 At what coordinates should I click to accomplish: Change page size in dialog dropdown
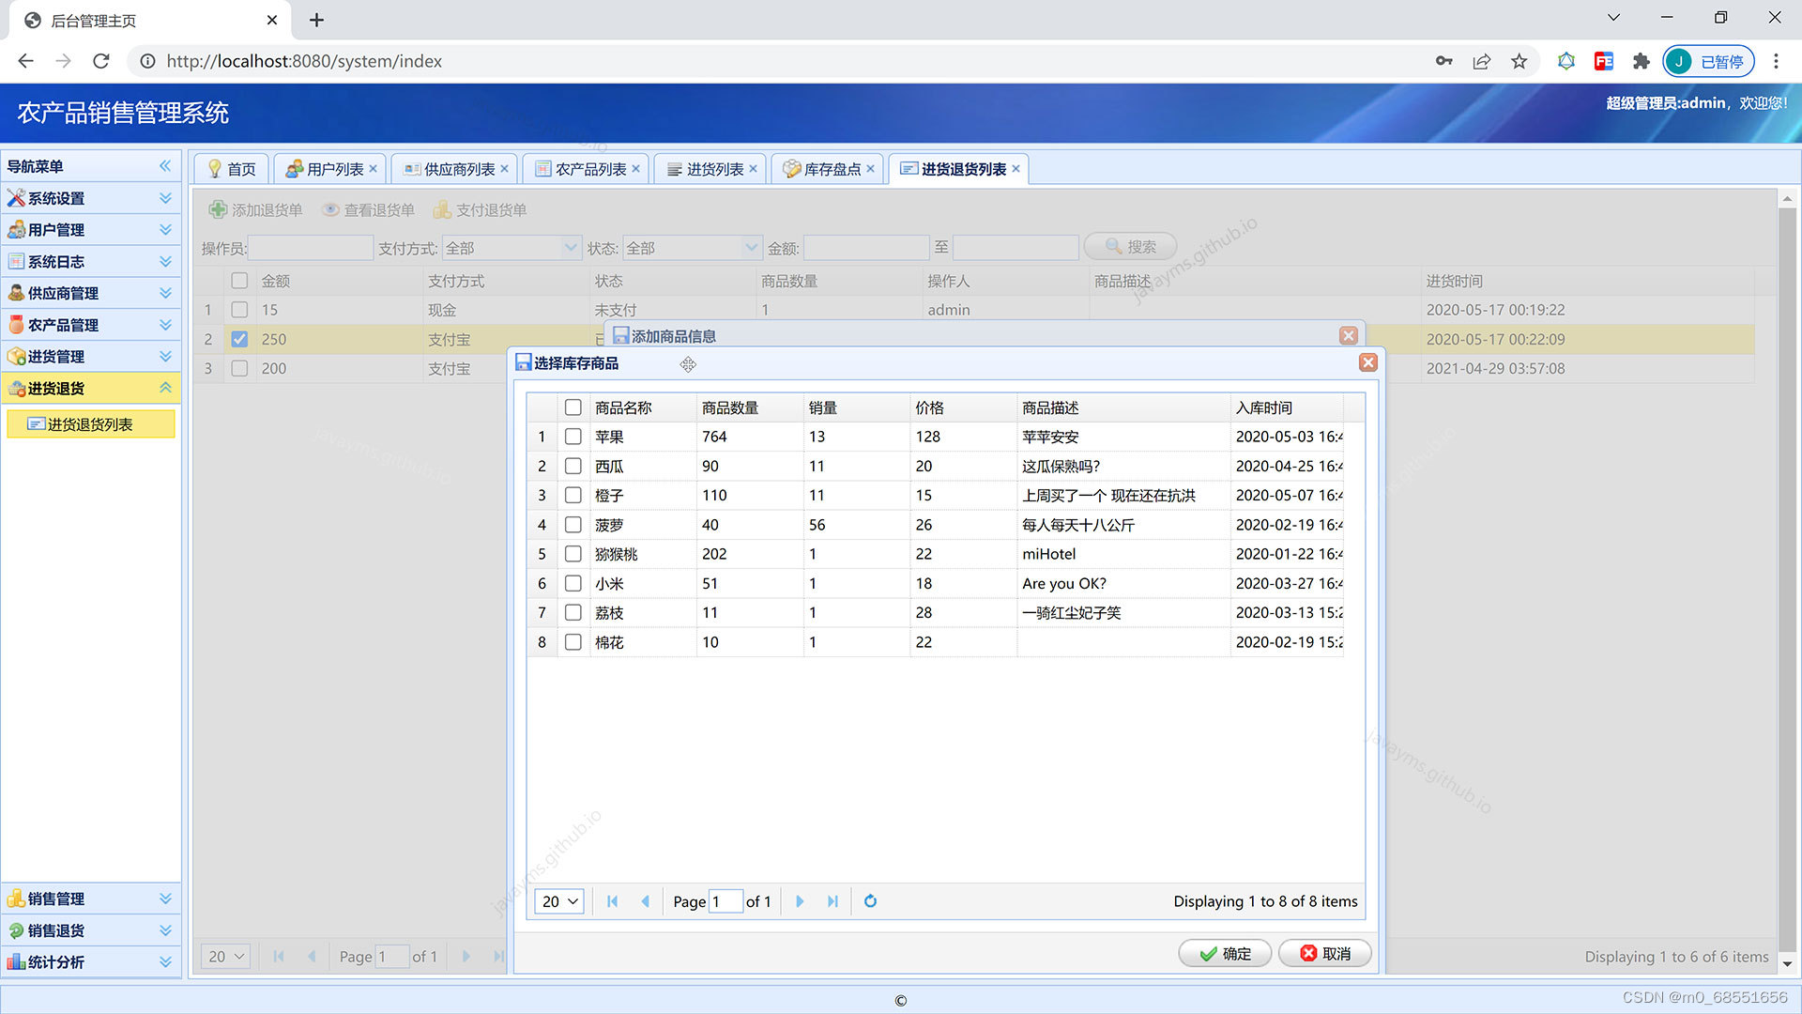tap(557, 900)
